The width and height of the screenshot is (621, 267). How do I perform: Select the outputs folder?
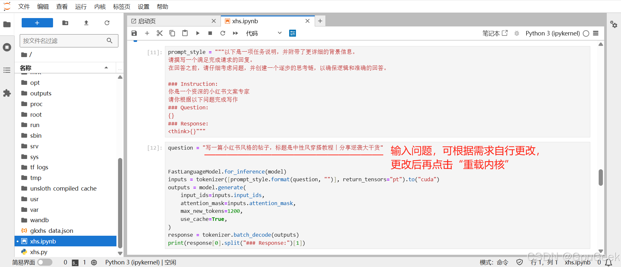(66, 93)
